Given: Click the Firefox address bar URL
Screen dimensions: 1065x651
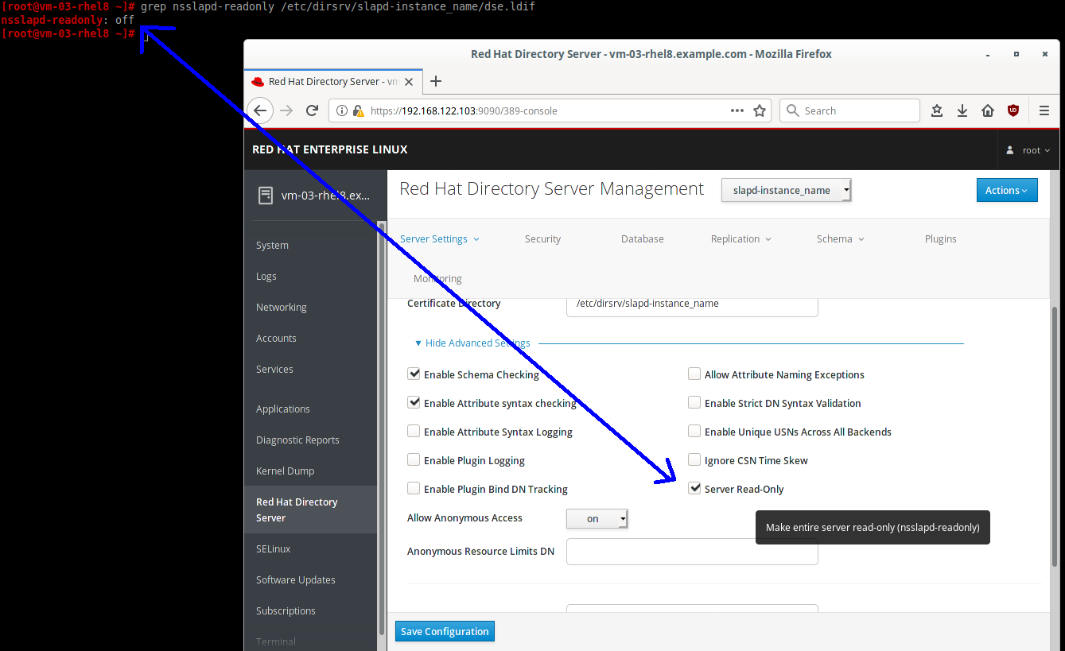Looking at the screenshot, I should (x=464, y=111).
